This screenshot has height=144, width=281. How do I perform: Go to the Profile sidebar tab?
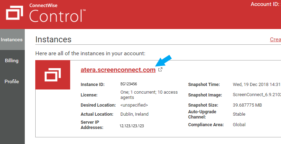tap(12, 82)
